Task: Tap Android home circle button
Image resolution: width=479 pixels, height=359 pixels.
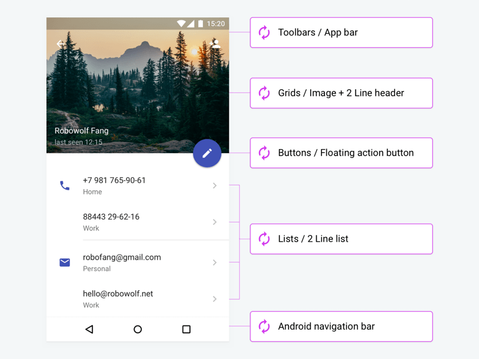Action: tap(138, 330)
